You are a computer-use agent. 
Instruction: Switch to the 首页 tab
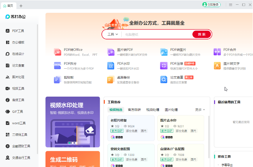click(x=8, y=6)
